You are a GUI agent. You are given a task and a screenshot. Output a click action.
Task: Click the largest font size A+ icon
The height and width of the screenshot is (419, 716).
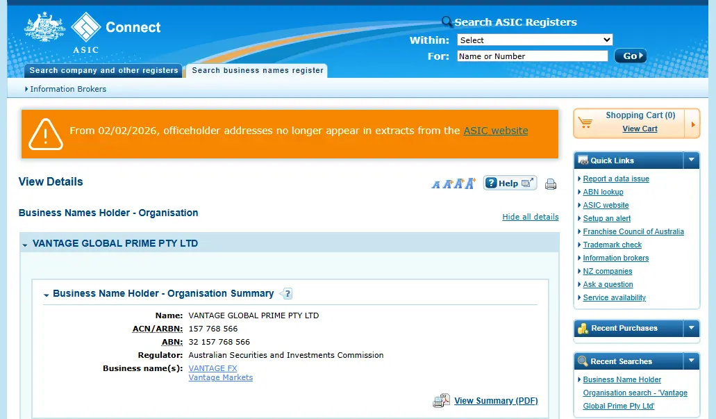470,183
